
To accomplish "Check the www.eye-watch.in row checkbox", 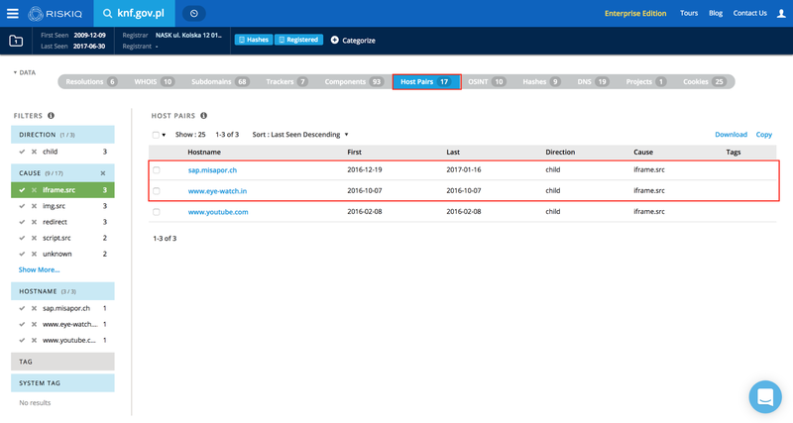I will point(157,191).
